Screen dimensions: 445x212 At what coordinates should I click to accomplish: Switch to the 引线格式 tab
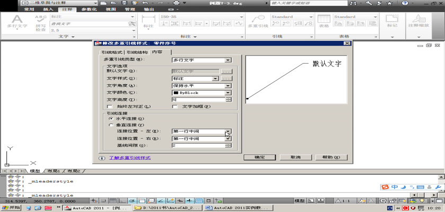pos(112,52)
